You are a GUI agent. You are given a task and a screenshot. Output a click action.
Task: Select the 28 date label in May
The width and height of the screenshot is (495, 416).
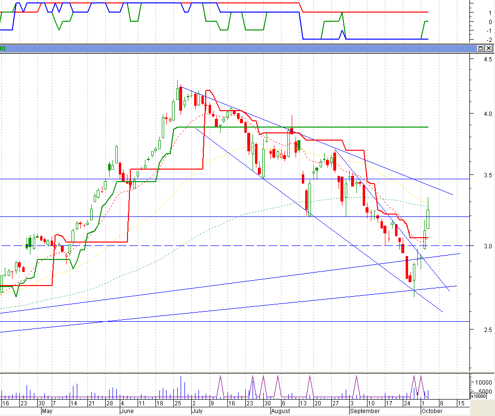tap(110, 403)
